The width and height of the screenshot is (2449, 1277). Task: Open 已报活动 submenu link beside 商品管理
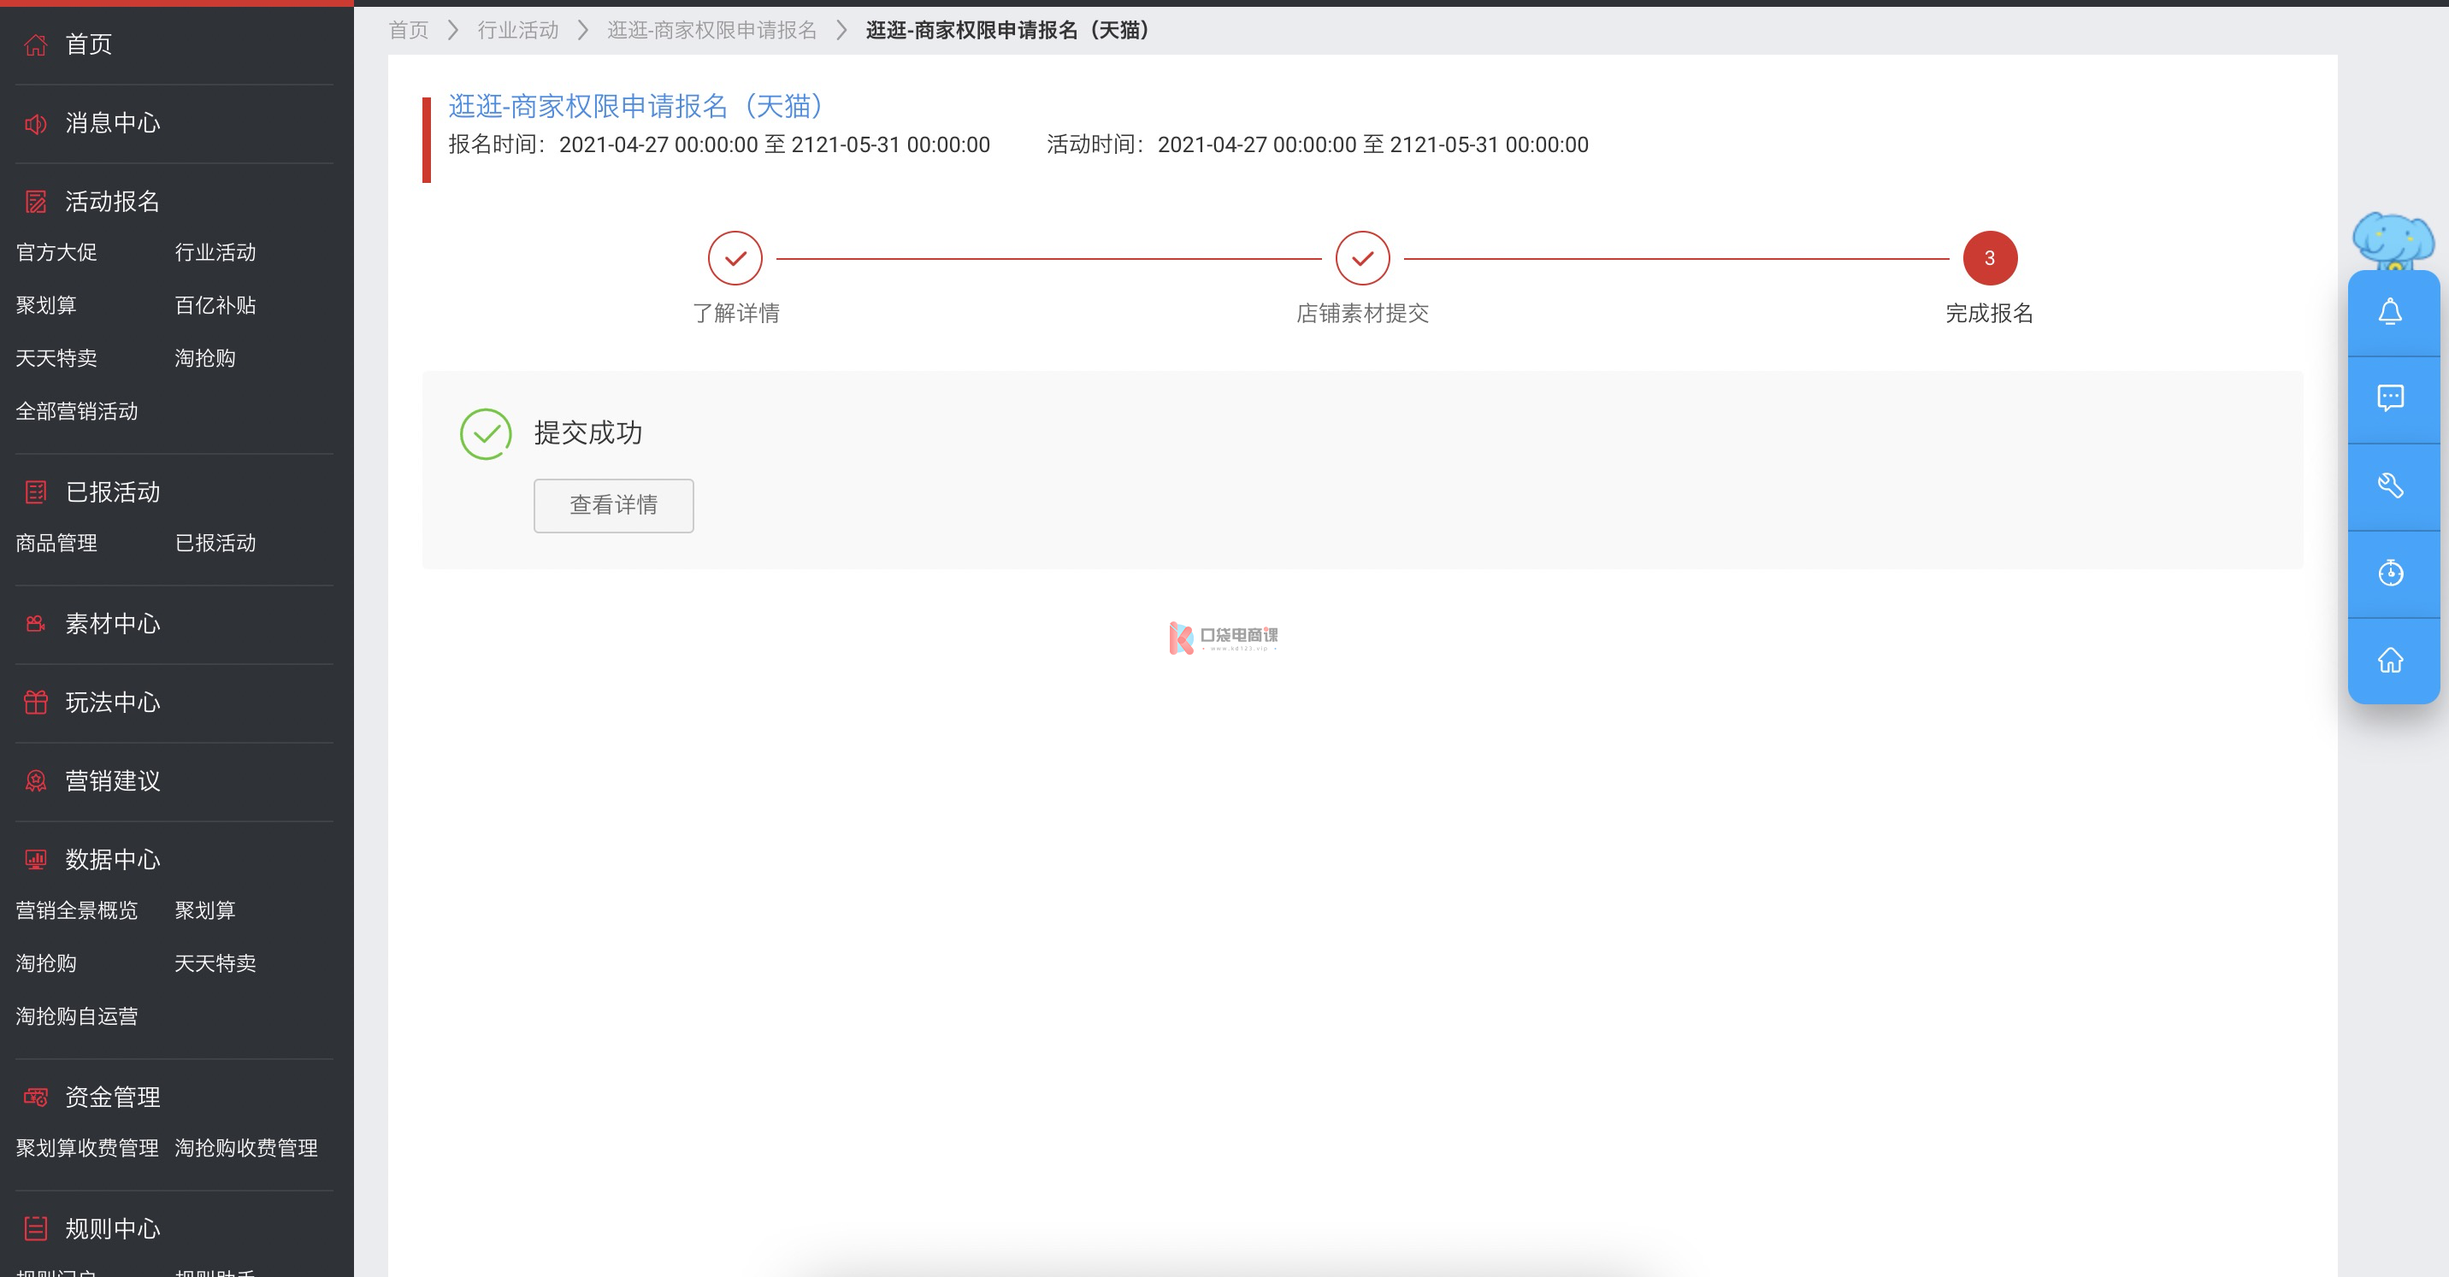(x=215, y=544)
